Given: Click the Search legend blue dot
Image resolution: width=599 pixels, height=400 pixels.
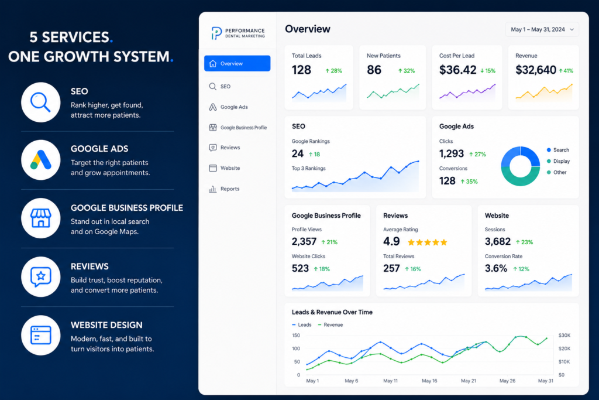Looking at the screenshot, I should (x=549, y=150).
